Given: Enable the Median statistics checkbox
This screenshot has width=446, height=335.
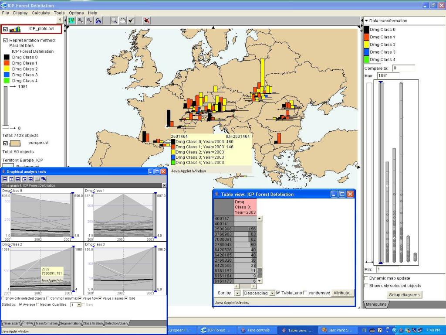Looking at the screenshot, I should click(x=37, y=304).
